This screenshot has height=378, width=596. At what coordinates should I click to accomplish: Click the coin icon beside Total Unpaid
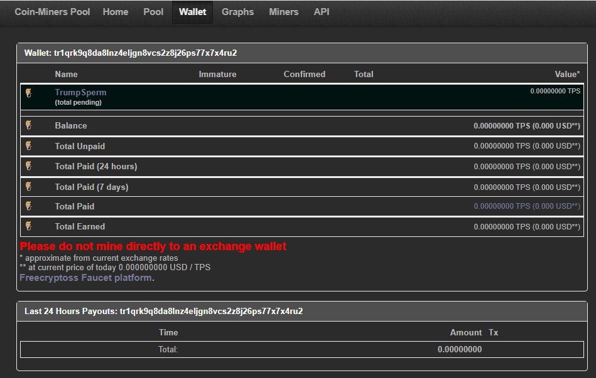[28, 146]
